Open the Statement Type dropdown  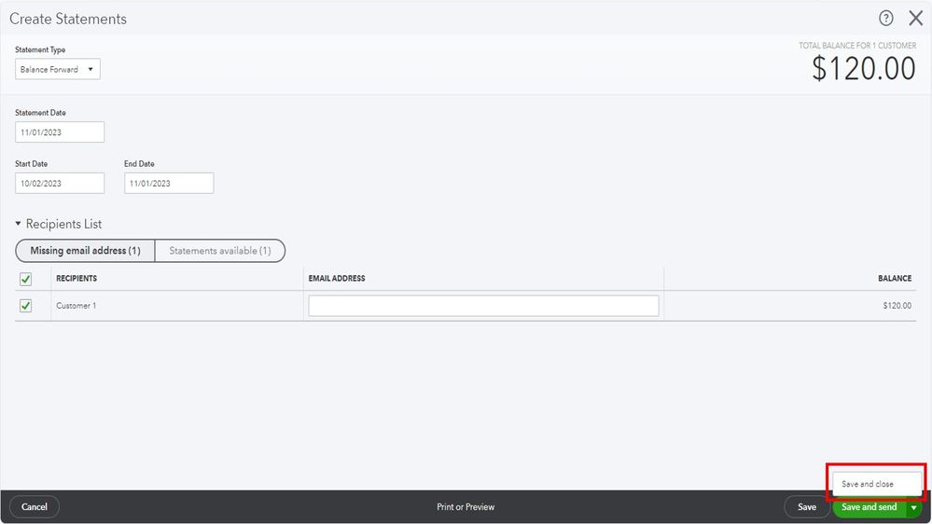pyautogui.click(x=58, y=69)
